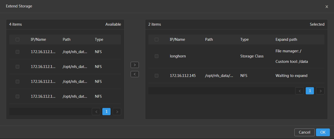Click the Selected panel title
This screenshot has width=334, height=139.
(x=317, y=24)
